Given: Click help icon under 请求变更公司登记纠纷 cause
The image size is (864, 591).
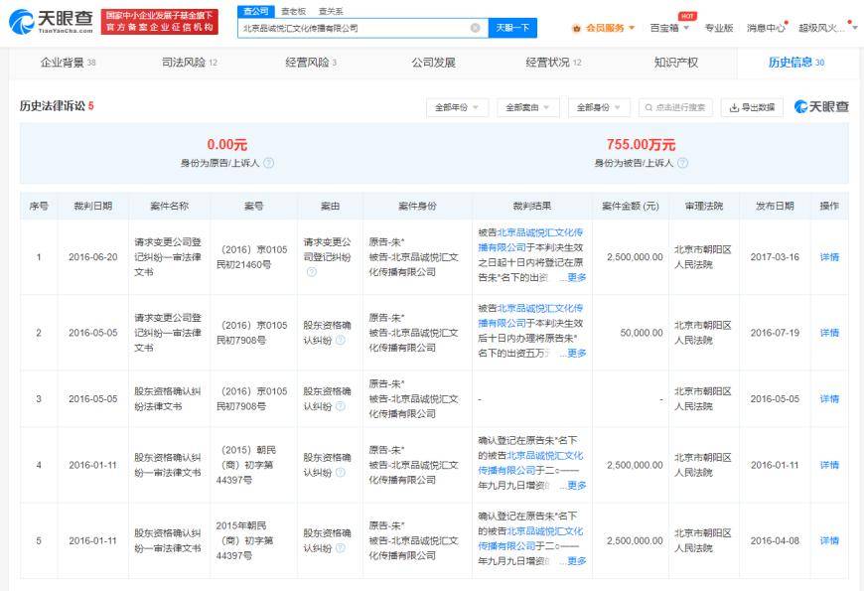Looking at the screenshot, I should click(311, 272).
